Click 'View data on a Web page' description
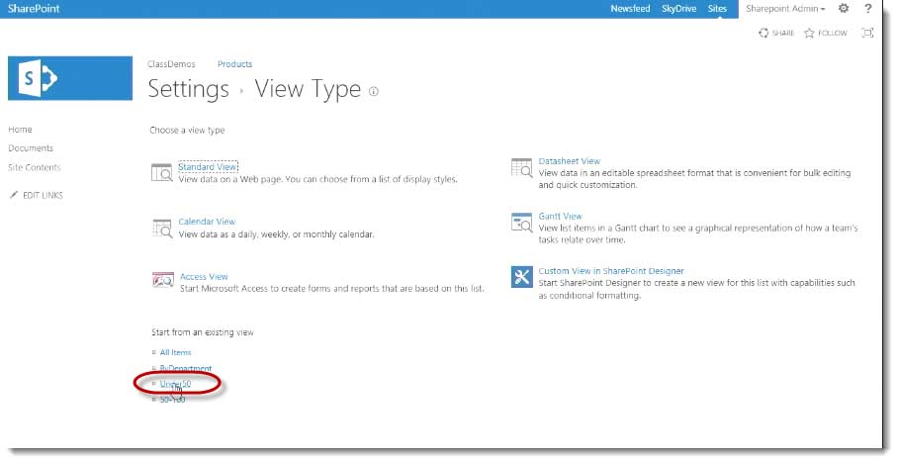The height and width of the screenshot is (463, 898). 317,179
